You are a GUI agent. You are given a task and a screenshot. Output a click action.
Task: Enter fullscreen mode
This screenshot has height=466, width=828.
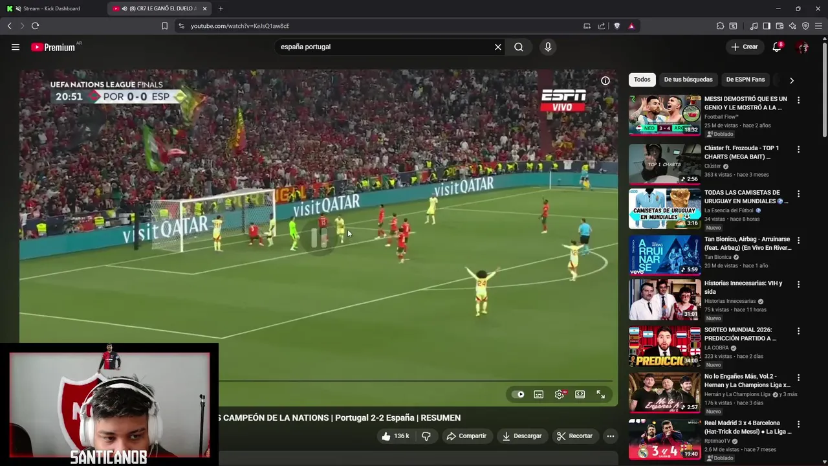[x=601, y=394]
